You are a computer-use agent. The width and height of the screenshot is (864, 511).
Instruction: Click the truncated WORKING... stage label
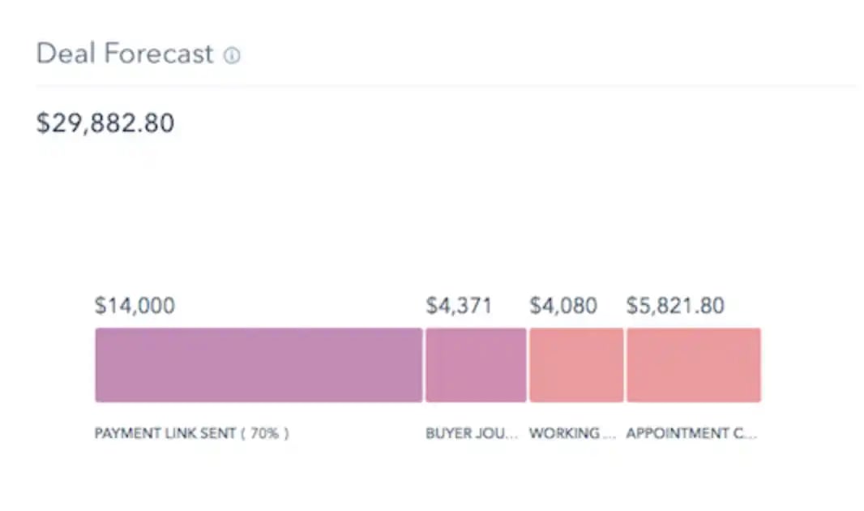pos(572,433)
